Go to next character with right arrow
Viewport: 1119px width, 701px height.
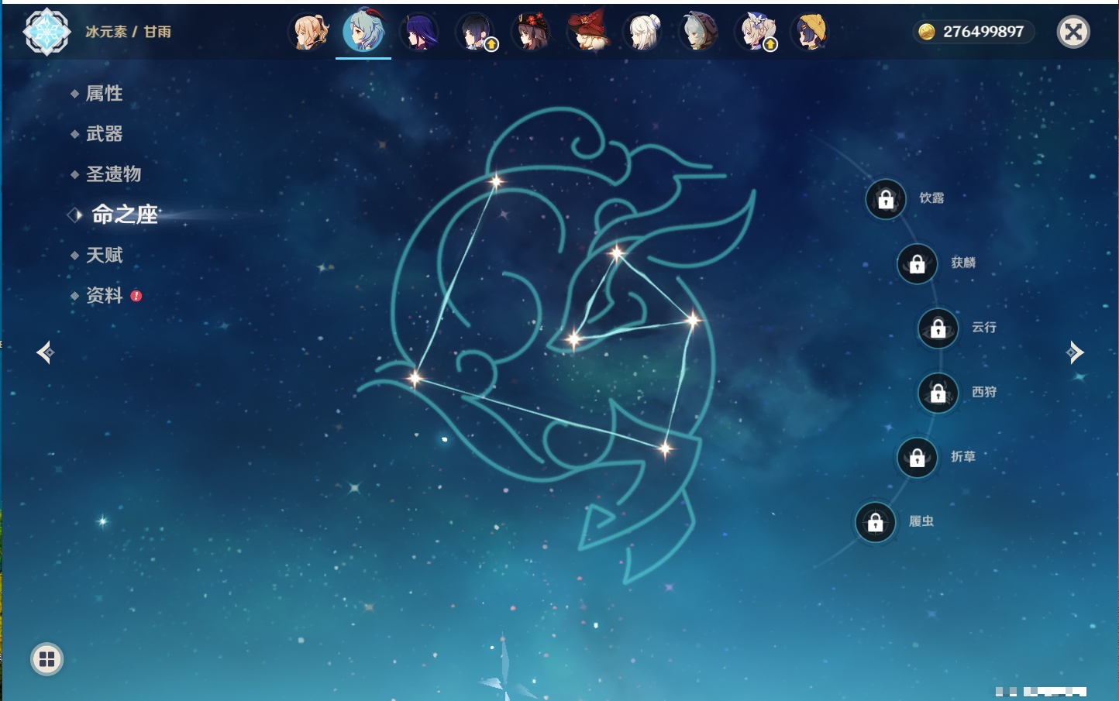point(1075,352)
